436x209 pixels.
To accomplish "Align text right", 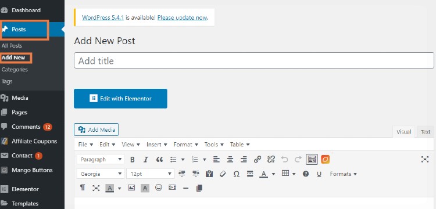I will tap(244, 160).
